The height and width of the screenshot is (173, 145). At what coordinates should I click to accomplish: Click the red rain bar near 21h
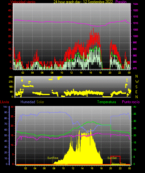[x=115, y=160]
